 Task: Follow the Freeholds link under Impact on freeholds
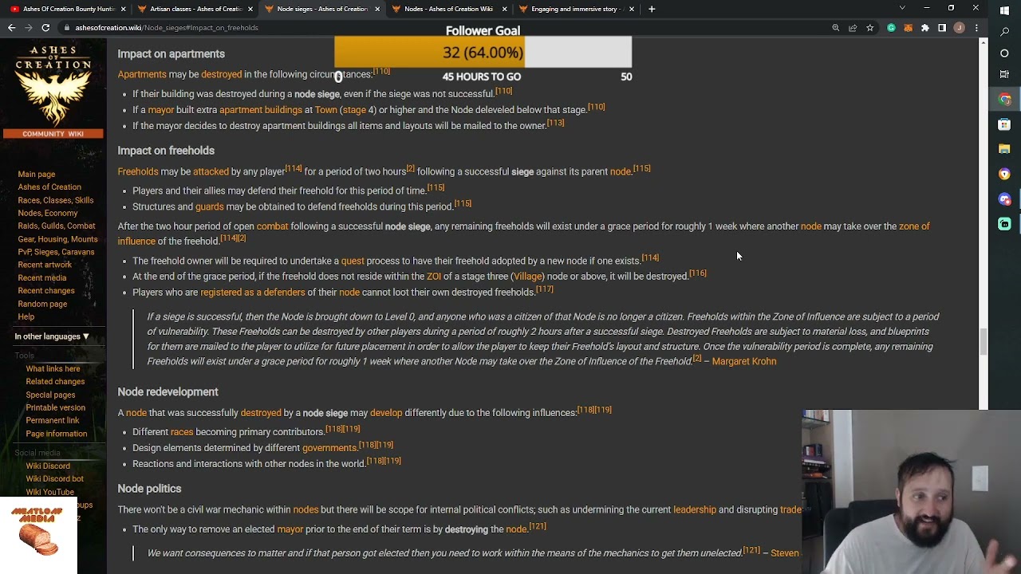pyautogui.click(x=138, y=171)
